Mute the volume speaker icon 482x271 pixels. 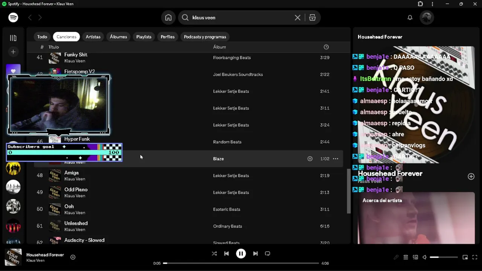[x=425, y=257]
